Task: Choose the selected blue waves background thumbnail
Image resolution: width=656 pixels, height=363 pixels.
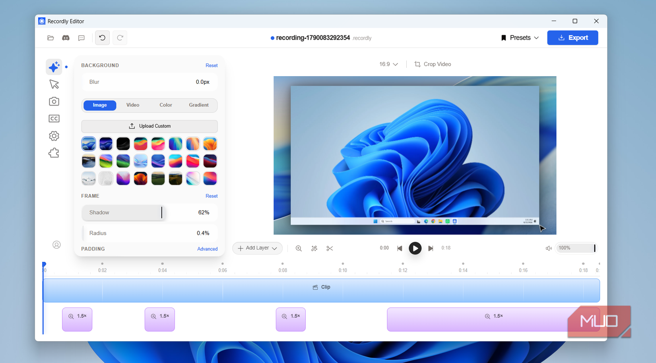Action: click(89, 144)
